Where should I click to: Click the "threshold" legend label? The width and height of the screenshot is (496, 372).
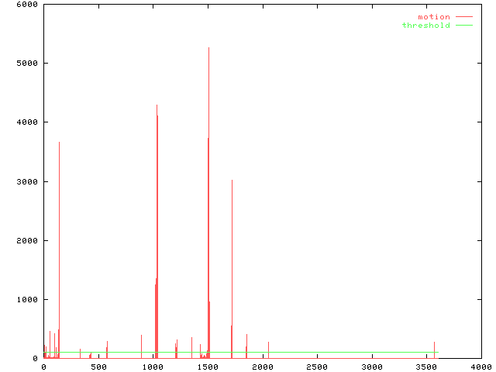coord(425,26)
